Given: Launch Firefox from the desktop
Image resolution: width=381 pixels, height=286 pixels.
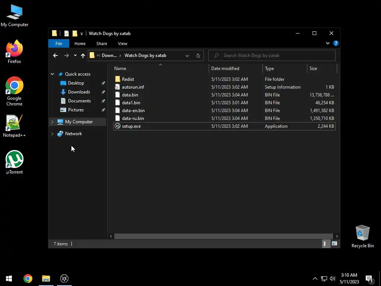Looking at the screenshot, I should click(x=15, y=52).
